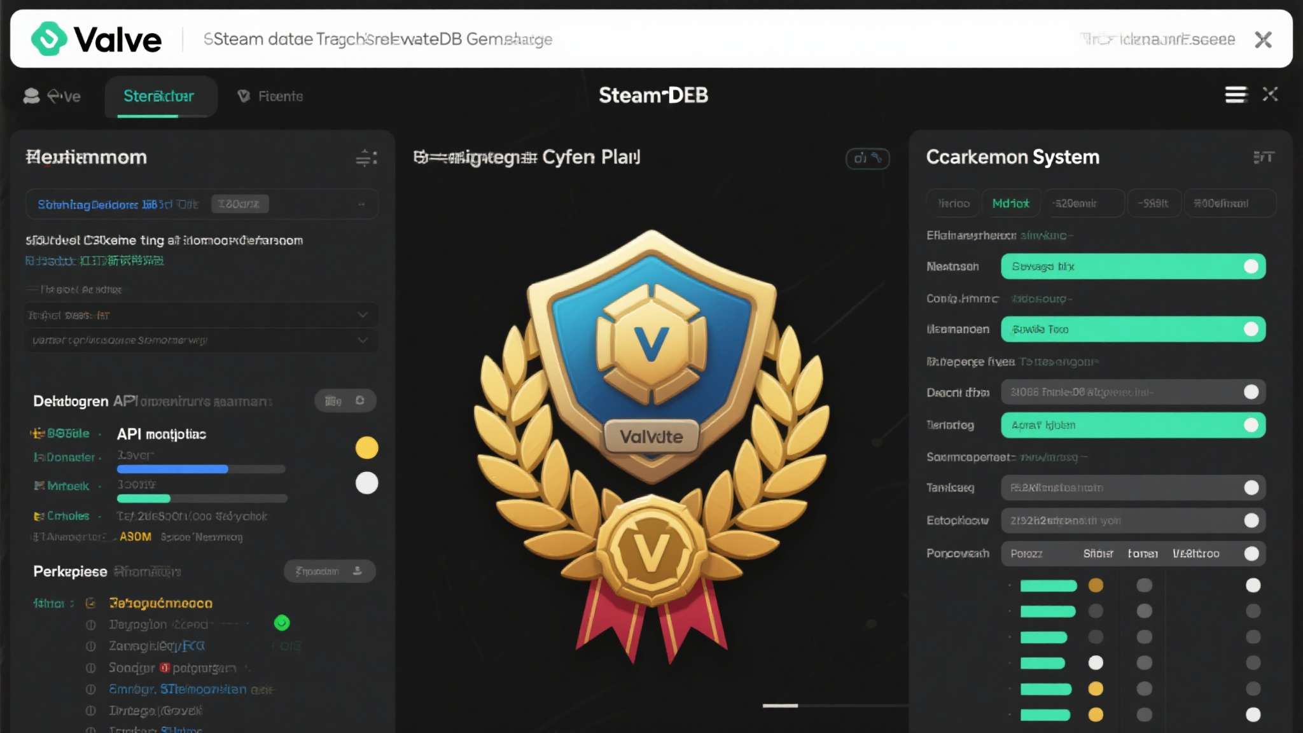The width and height of the screenshot is (1303, 733).
Task: Click the pill button beside Cyfen Plan title
Action: pyautogui.click(x=867, y=158)
